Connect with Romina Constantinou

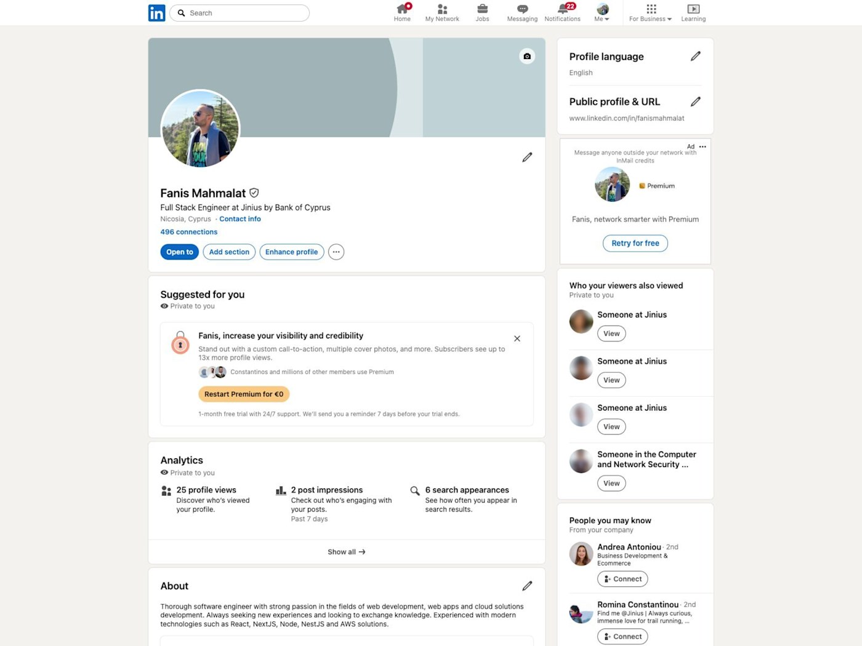pos(622,637)
